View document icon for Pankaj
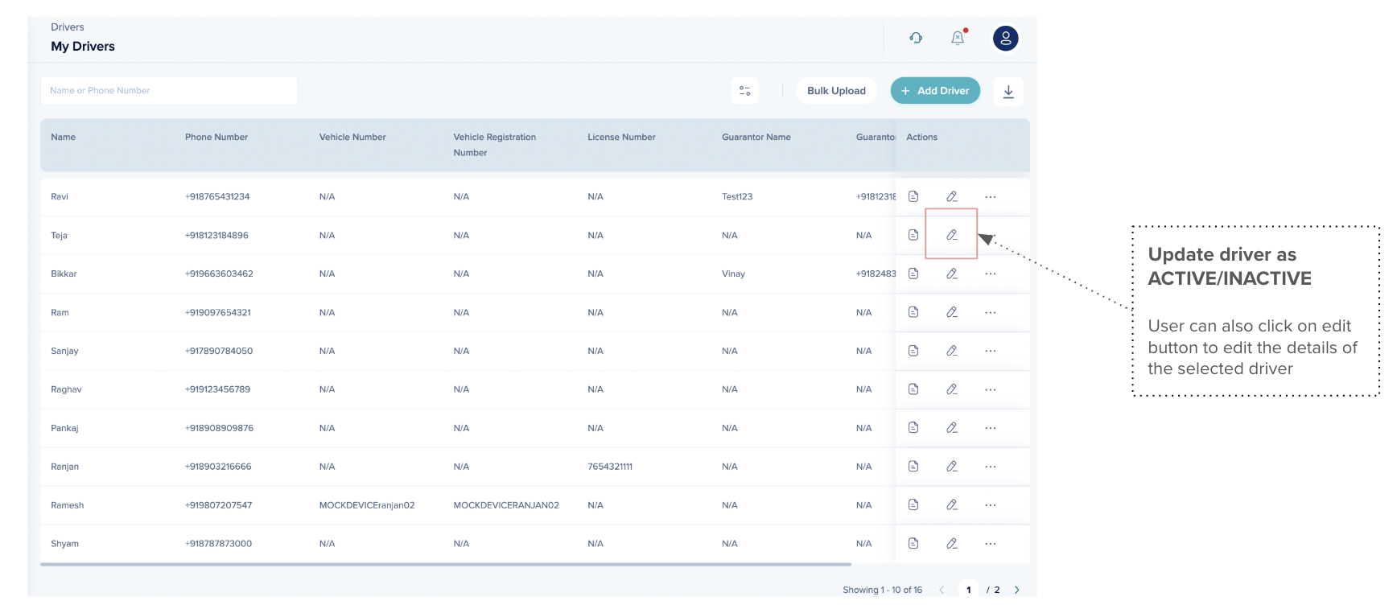This screenshot has height=605, width=1397. (x=913, y=428)
